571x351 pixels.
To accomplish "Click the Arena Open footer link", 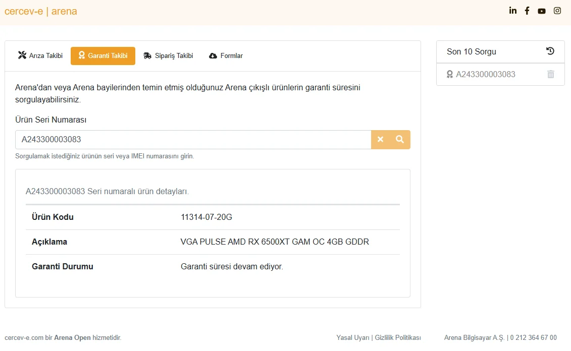I will pyautogui.click(x=72, y=337).
